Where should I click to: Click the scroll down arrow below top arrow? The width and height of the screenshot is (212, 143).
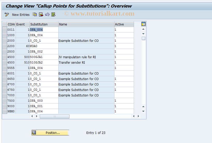coord(143,34)
